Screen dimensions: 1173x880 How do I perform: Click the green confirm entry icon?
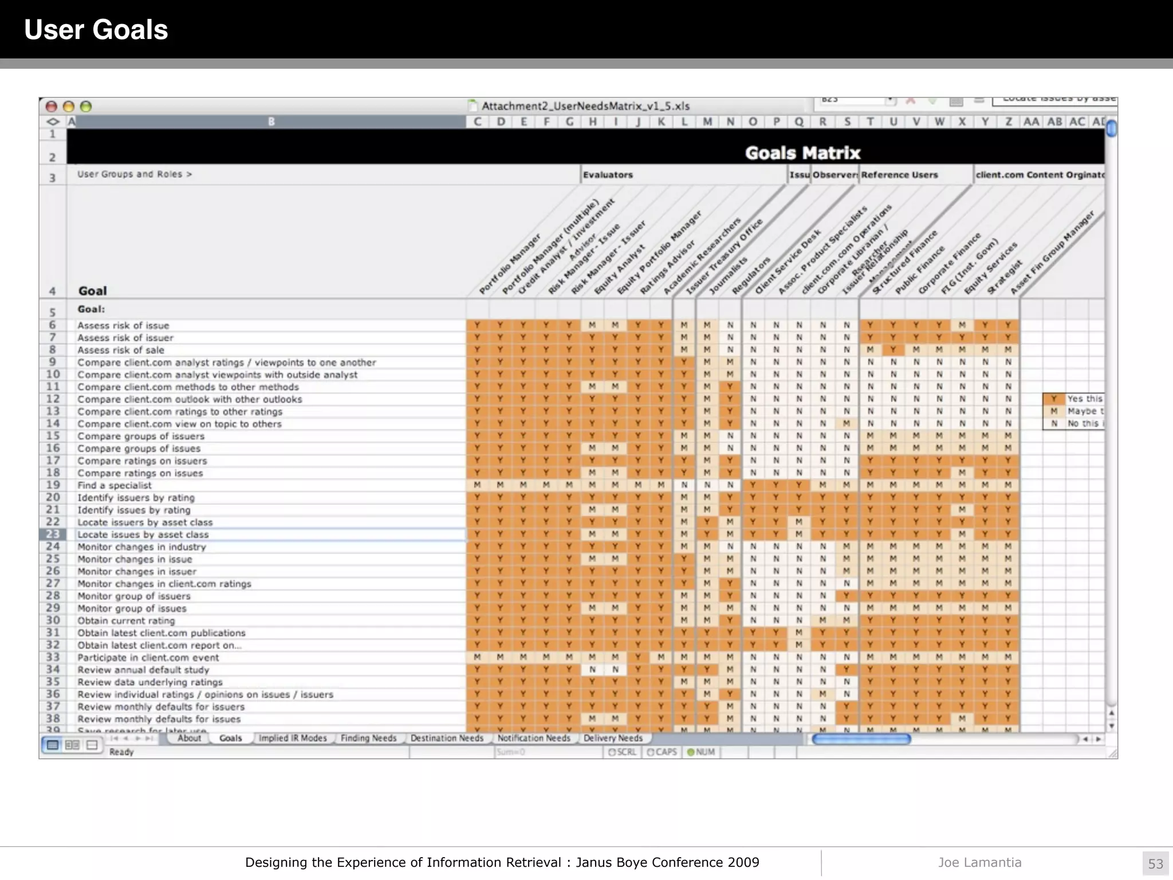932,101
